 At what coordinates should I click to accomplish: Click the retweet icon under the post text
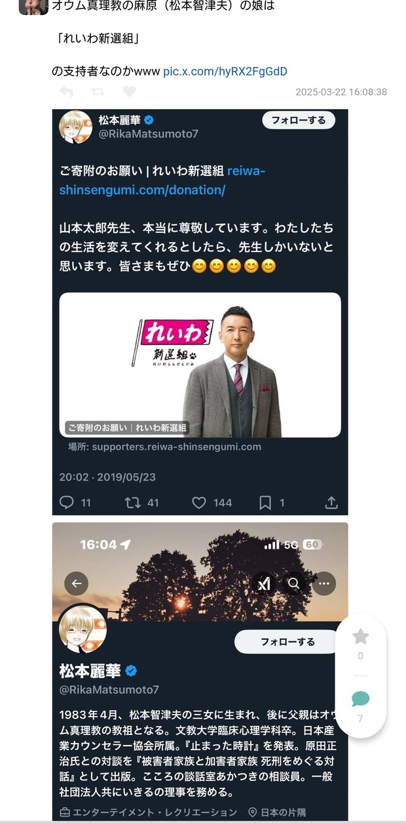click(98, 92)
